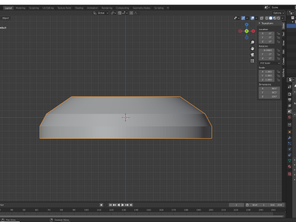Open the viewport shading options dropdown
296x222 pixels.
point(282,18)
